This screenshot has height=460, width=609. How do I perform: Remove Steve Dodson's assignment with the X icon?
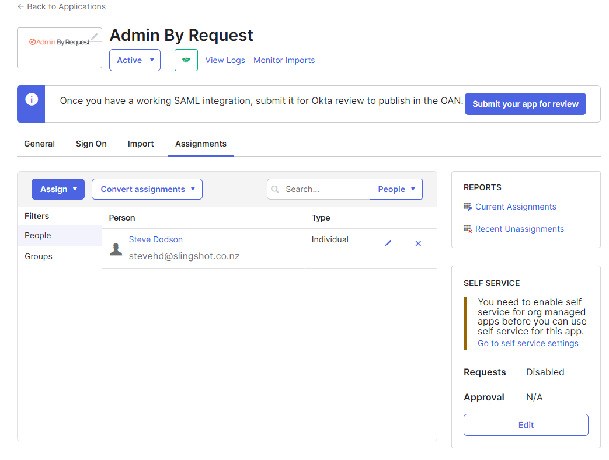pyautogui.click(x=418, y=243)
